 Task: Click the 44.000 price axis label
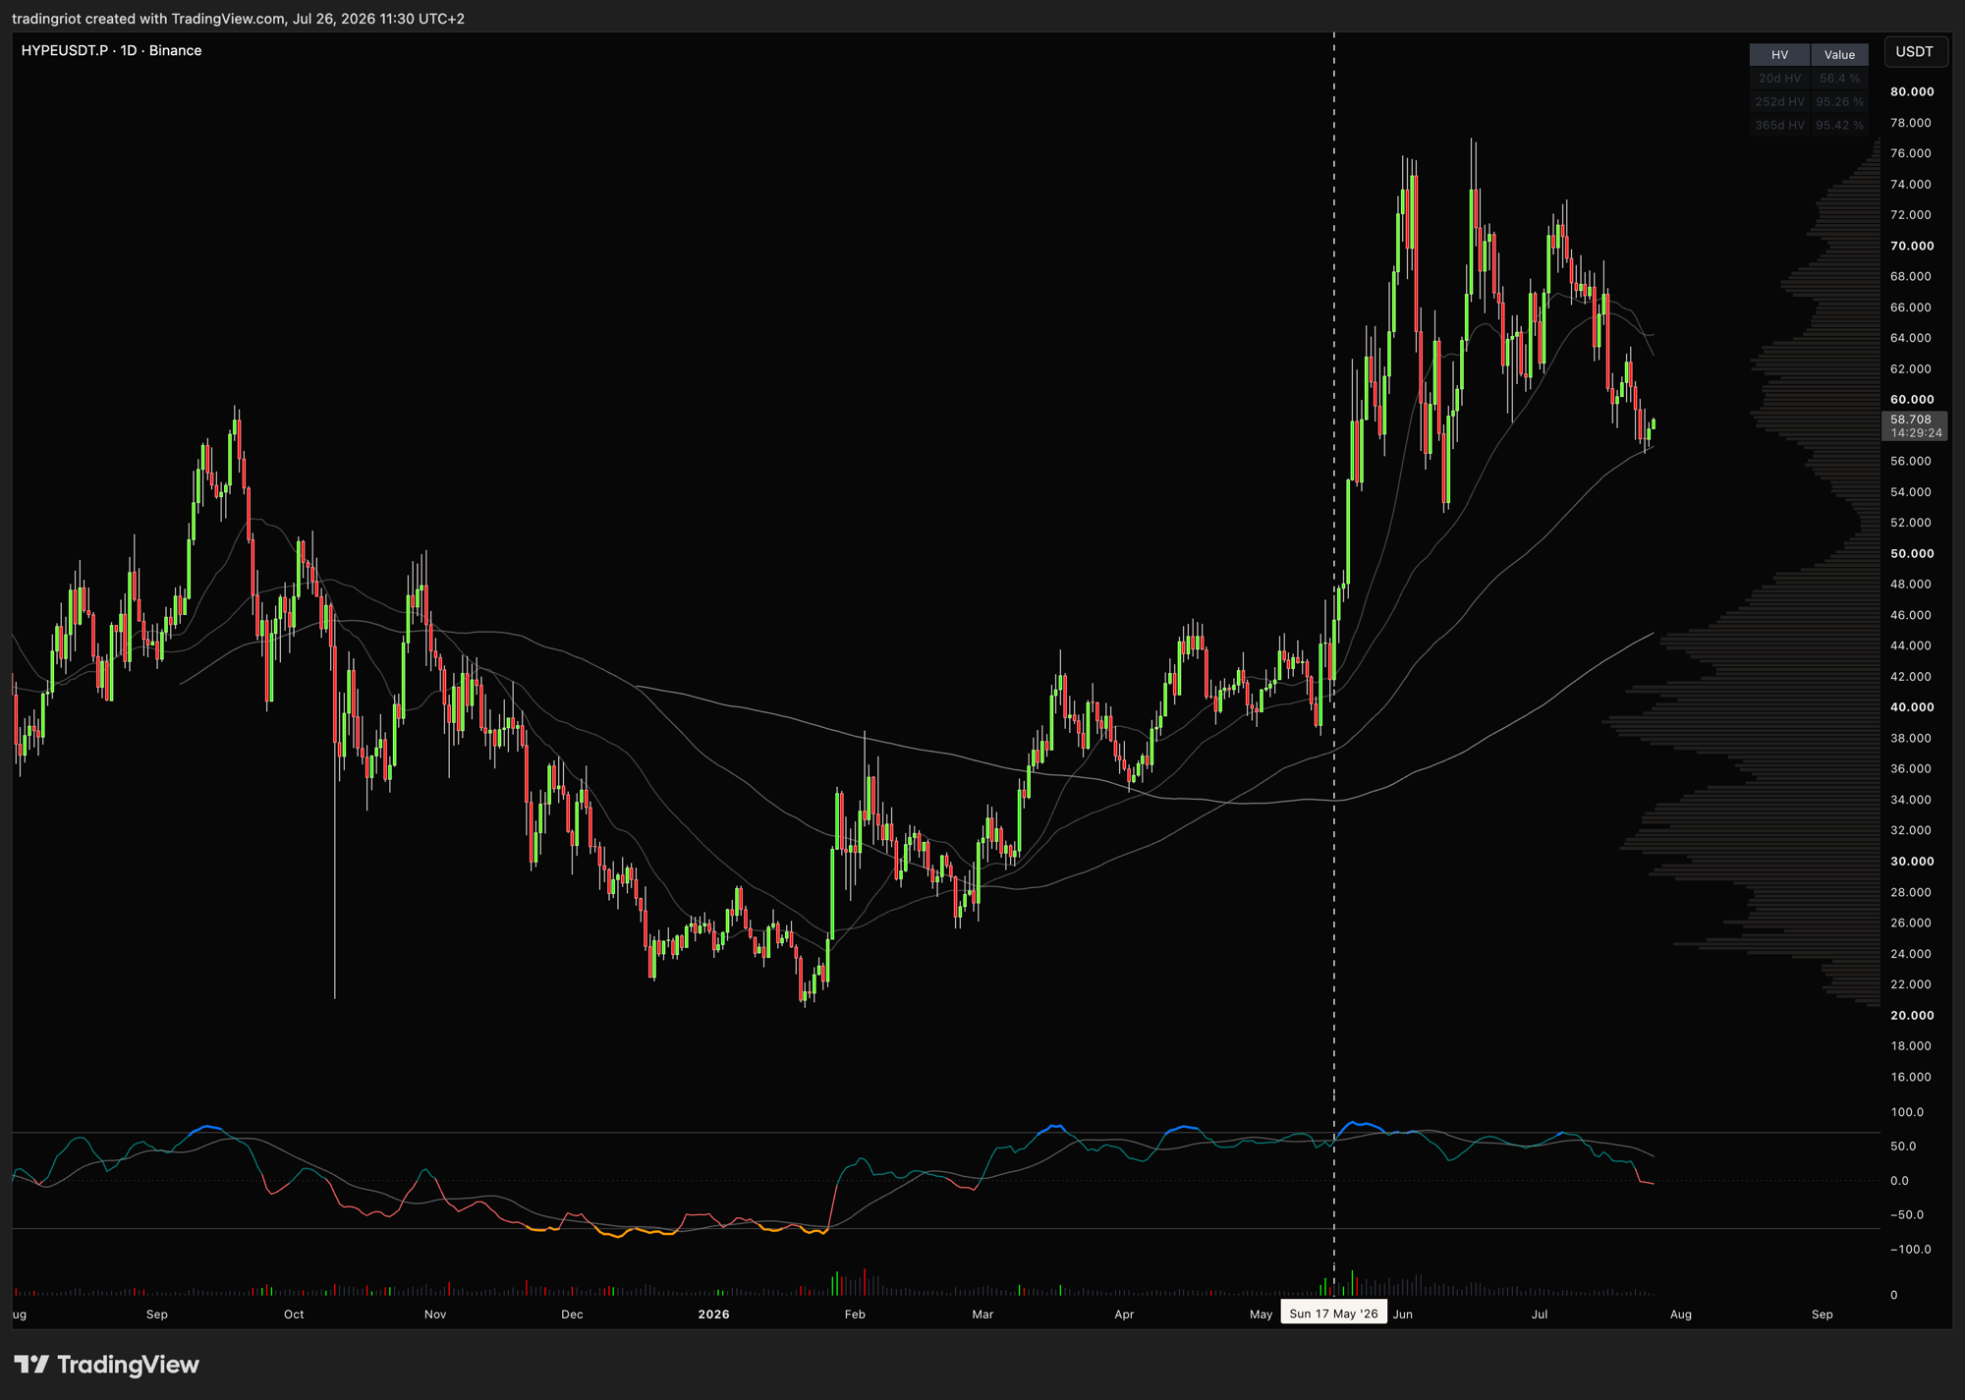(x=1911, y=645)
